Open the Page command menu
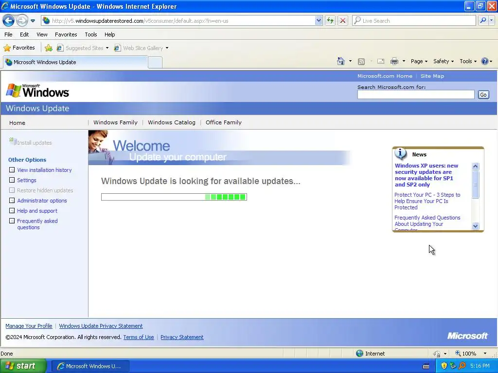 tap(419, 61)
